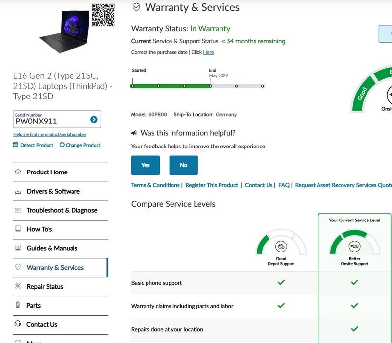Answer No to helpful feedback

click(x=183, y=165)
